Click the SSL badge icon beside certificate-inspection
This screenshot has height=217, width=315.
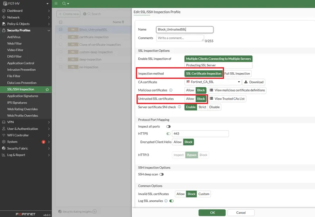73,37
